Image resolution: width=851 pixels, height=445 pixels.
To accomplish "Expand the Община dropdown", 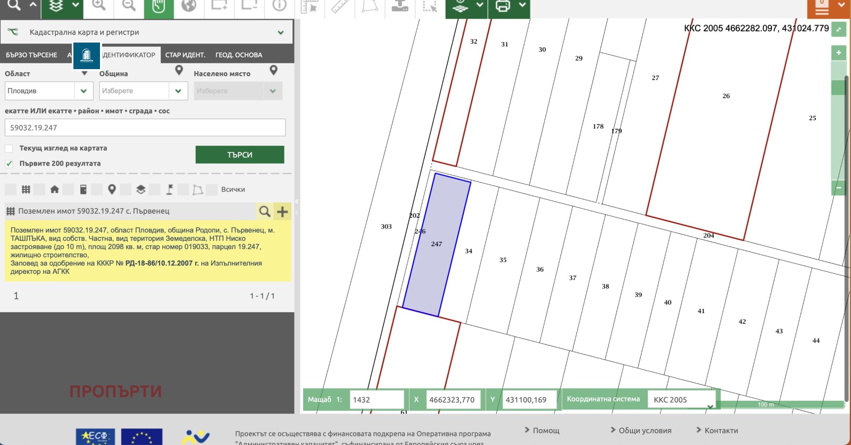I will 178,91.
